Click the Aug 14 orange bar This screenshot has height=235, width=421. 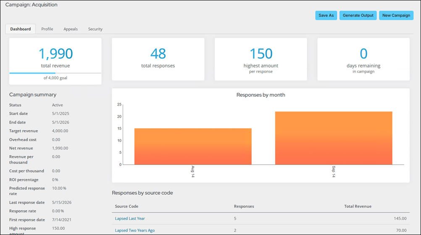(x=193, y=147)
